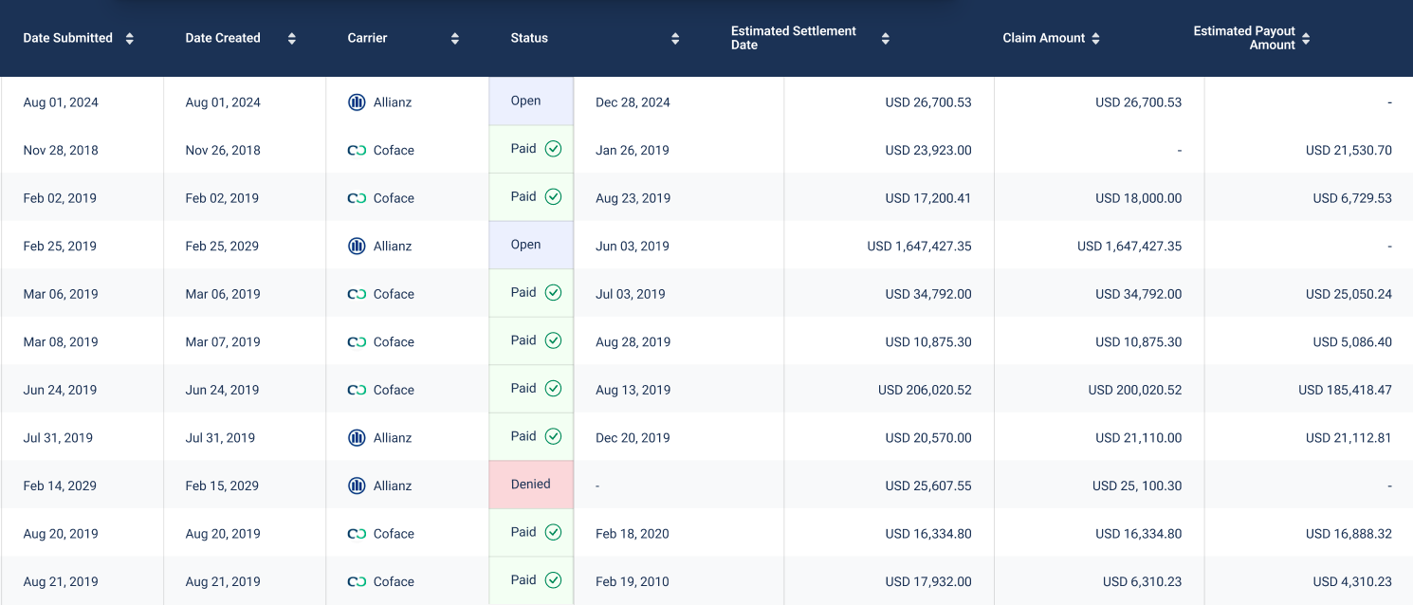Click the Allianz logo in the denied claim row

[x=357, y=486]
